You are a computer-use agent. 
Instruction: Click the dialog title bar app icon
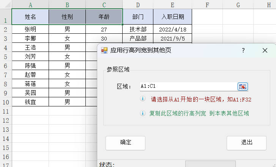[x=104, y=50]
